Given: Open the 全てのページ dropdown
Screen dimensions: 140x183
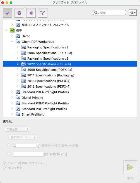Looking at the screenshot, I should coord(23,137).
